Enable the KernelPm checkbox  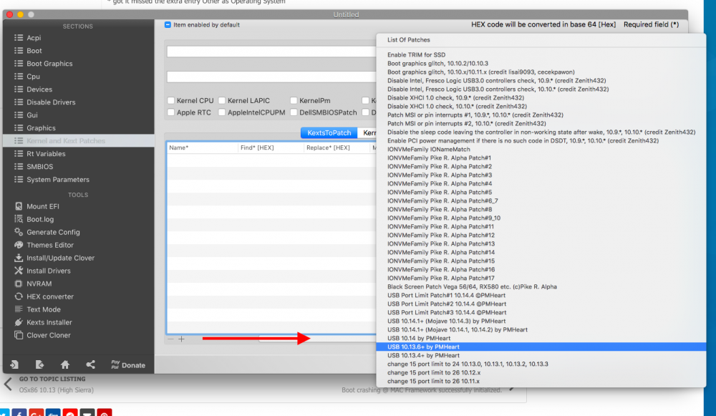click(x=294, y=100)
